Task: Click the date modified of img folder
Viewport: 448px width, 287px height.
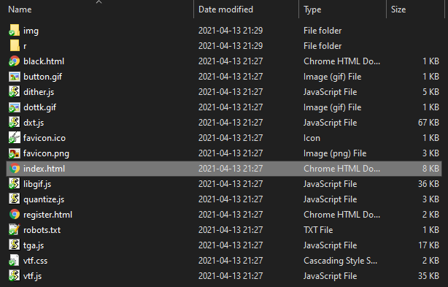Action: point(231,31)
